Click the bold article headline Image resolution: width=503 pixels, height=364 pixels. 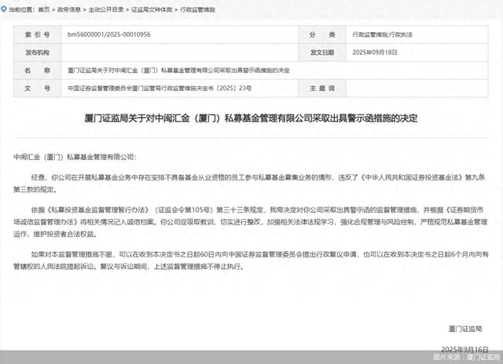click(251, 118)
